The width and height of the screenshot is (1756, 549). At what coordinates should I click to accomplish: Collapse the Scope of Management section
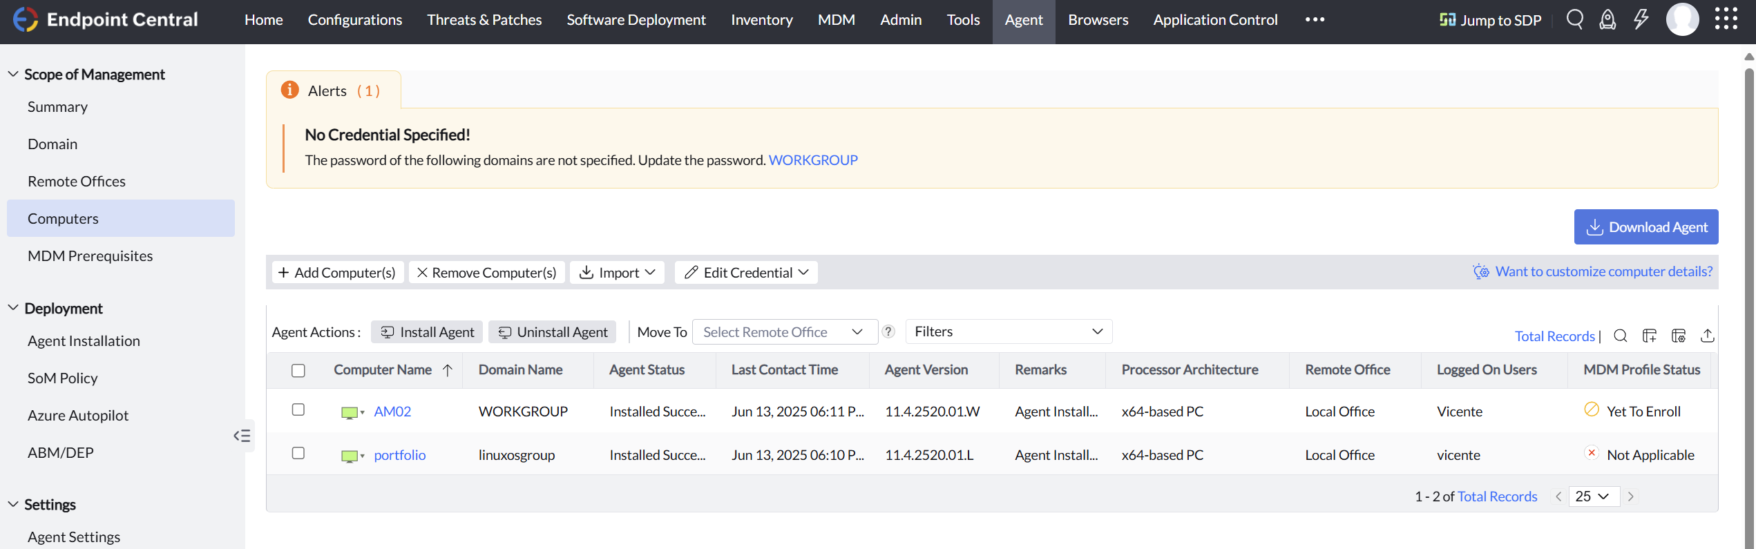[13, 74]
